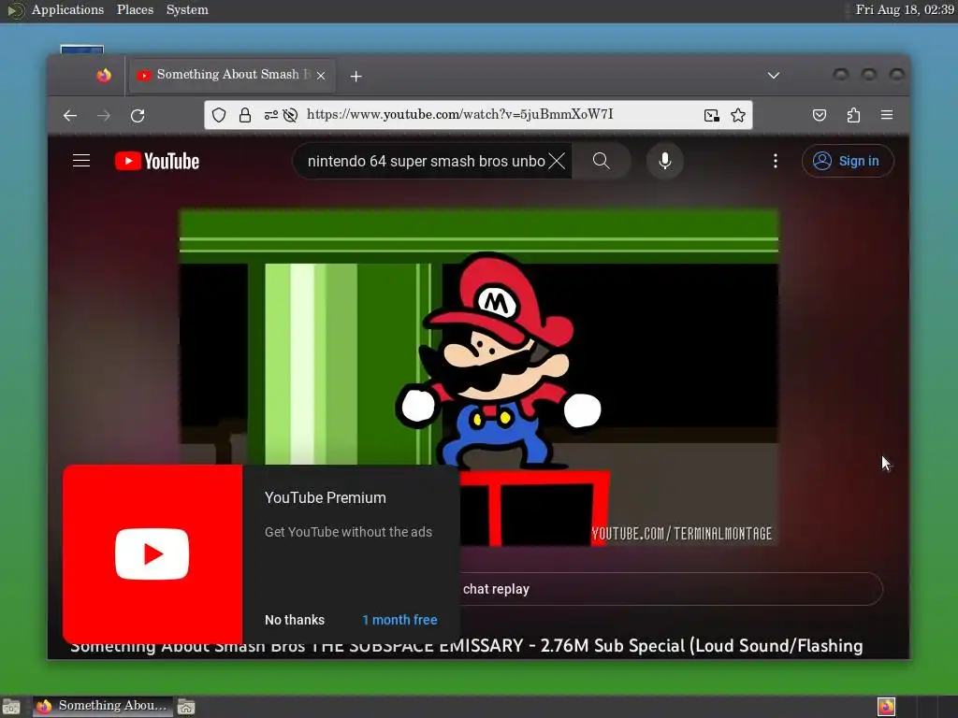Go back to the previous page
This screenshot has height=718, width=958.
tap(70, 115)
